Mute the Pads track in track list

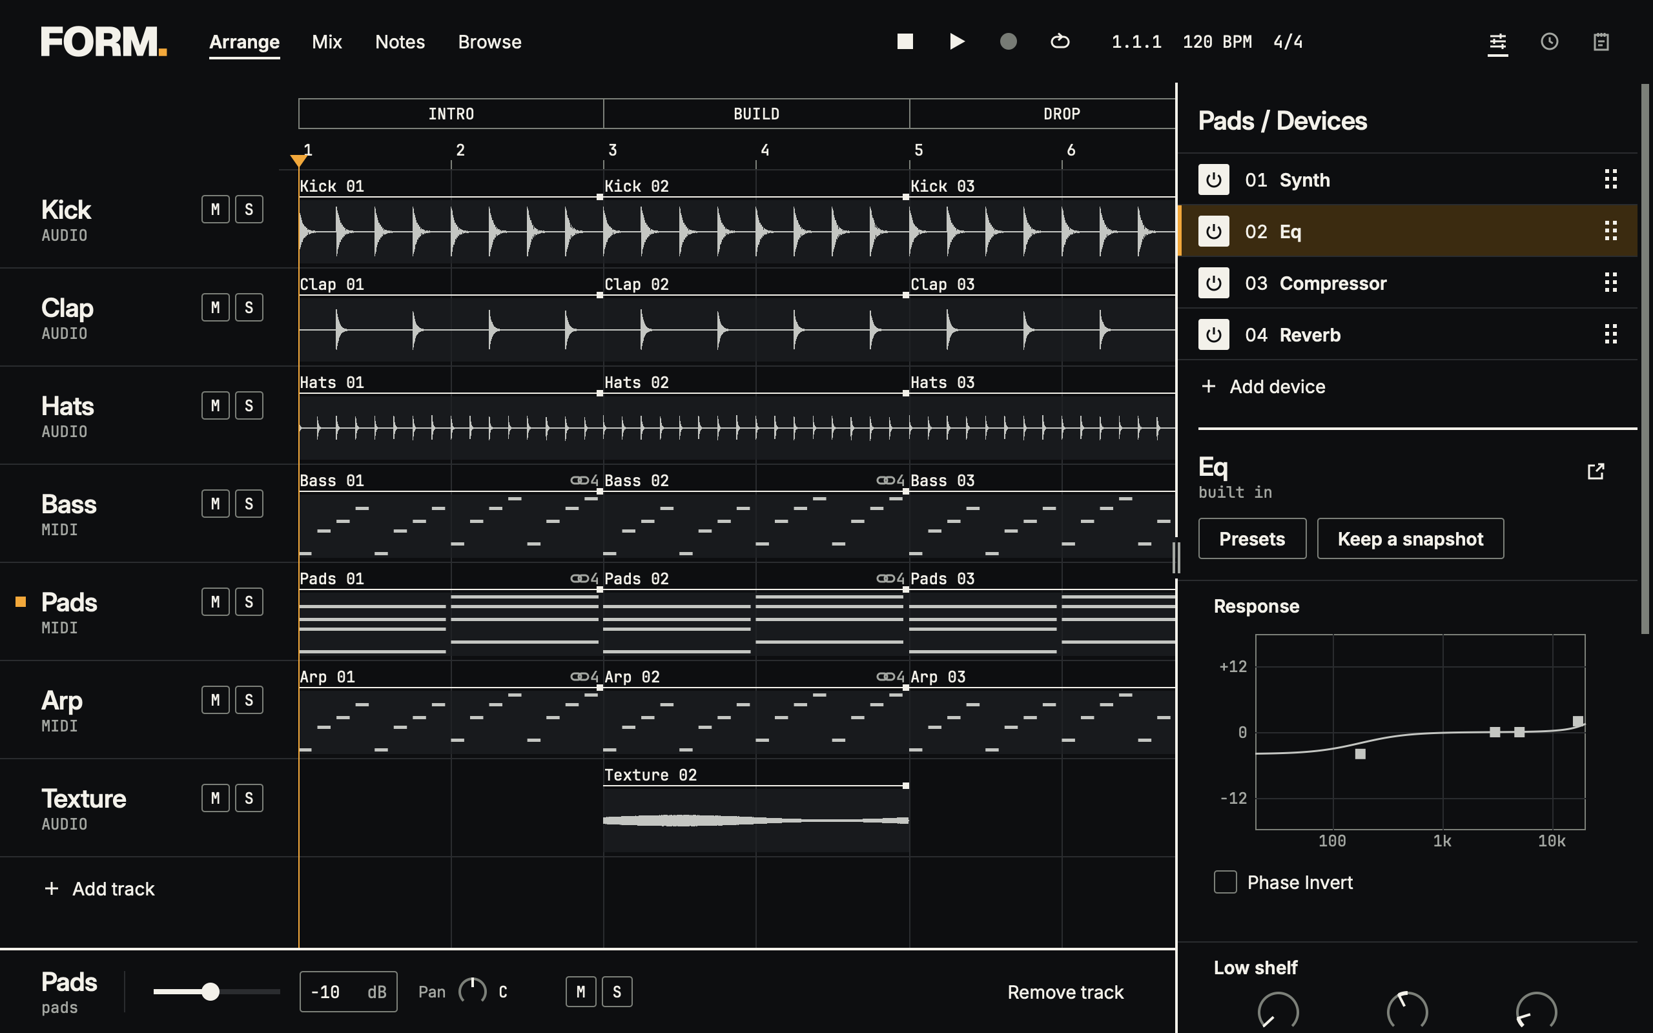tap(215, 602)
